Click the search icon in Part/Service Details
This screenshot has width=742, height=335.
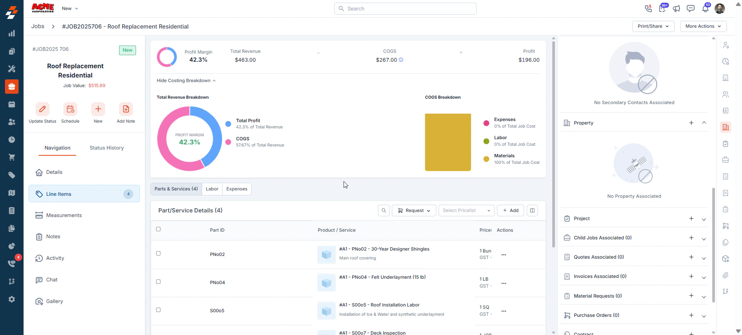coord(384,210)
